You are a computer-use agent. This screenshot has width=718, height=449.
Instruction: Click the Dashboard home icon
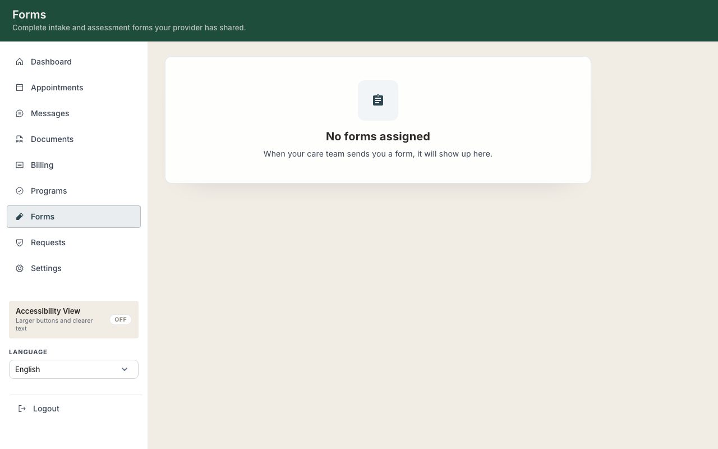click(20, 62)
